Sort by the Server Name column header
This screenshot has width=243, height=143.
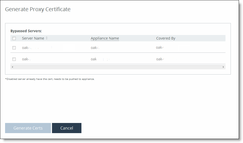pos(33,38)
